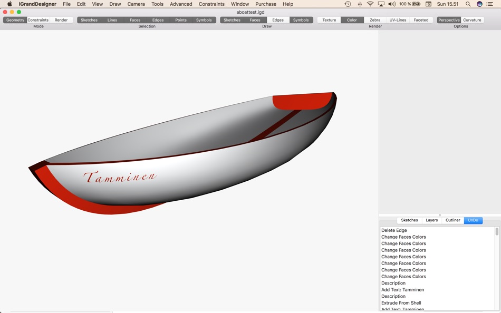Open the File menu
This screenshot has width=501, height=313.
67,4
